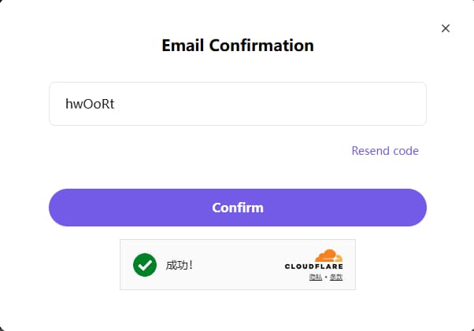Image resolution: width=474 pixels, height=331 pixels.
Task: Close the Email Confirmation dialog
Action: pyautogui.click(x=446, y=28)
